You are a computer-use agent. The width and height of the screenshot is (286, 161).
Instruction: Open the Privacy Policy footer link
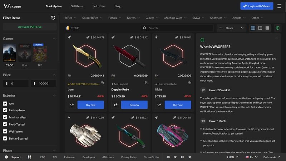coord(129,157)
